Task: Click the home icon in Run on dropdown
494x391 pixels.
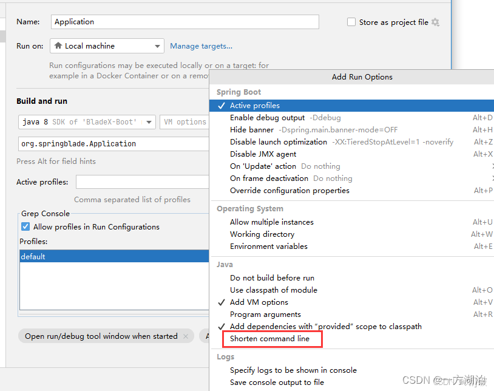Action: [x=58, y=46]
